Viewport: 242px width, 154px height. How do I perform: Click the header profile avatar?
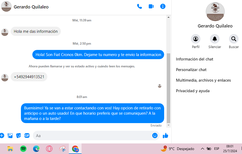[6, 6]
